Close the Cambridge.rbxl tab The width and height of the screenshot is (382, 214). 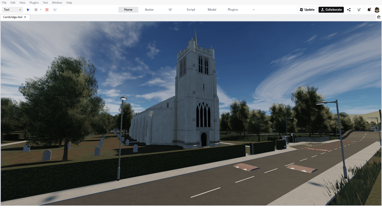25,17
